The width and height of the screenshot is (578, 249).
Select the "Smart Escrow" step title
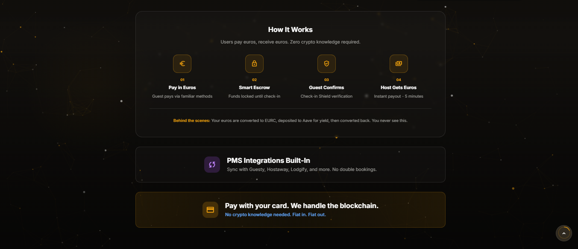(254, 87)
